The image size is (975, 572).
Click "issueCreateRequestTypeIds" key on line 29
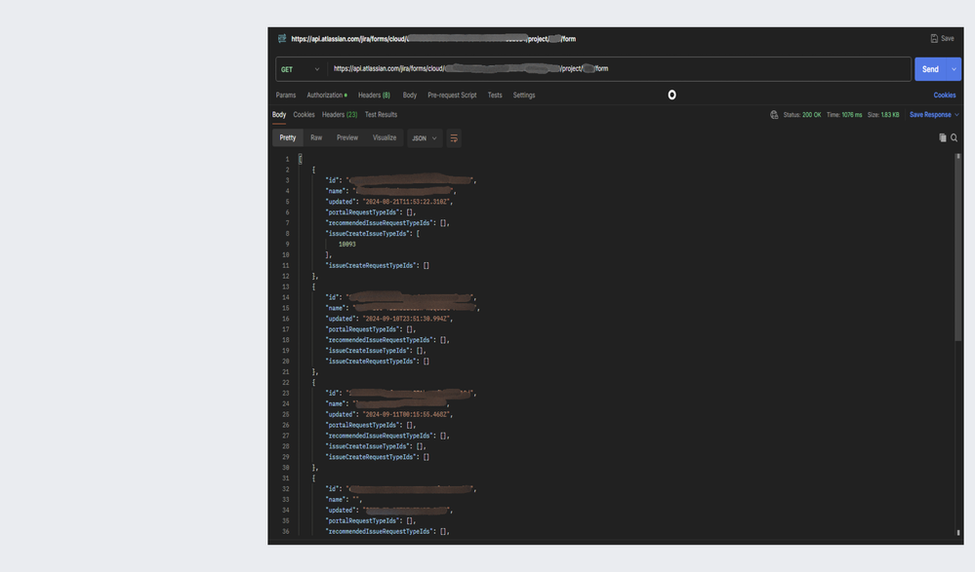coord(371,457)
